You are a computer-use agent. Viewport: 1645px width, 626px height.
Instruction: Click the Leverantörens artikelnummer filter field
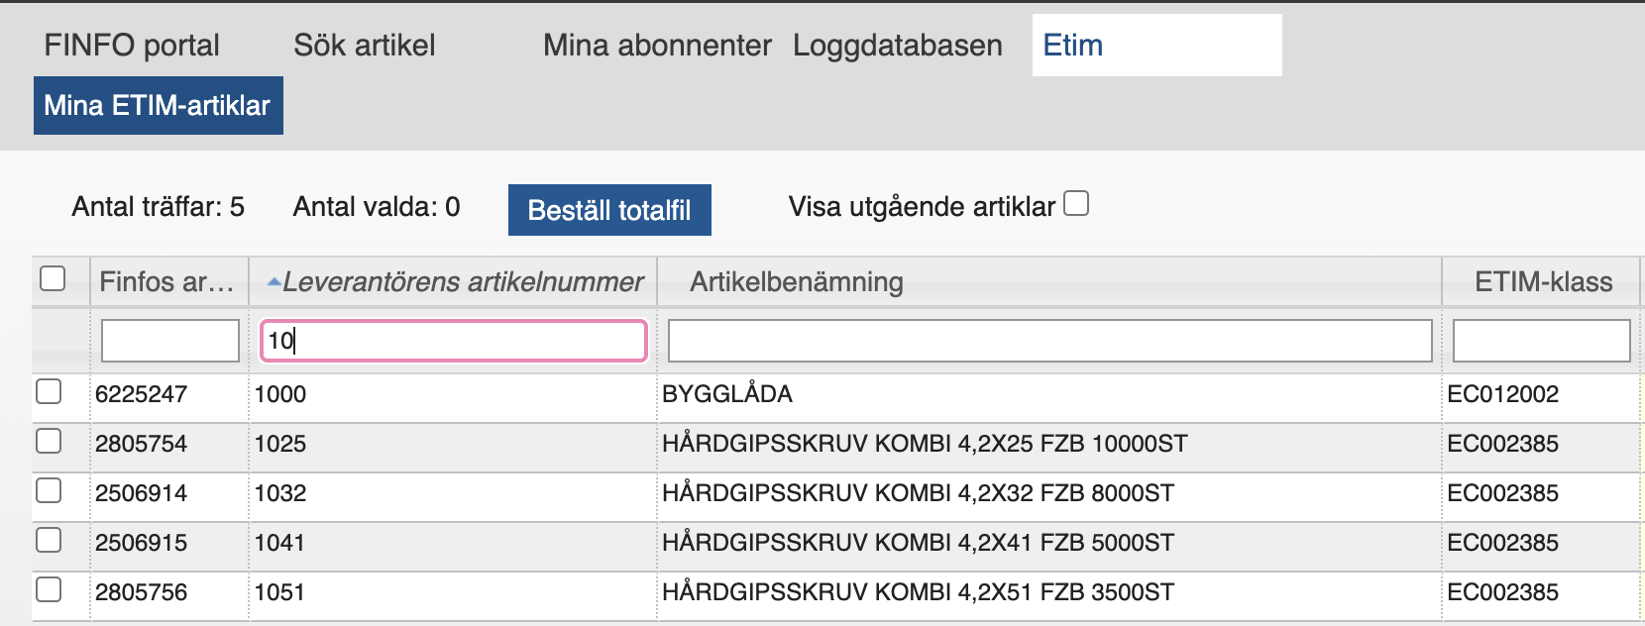tap(453, 341)
